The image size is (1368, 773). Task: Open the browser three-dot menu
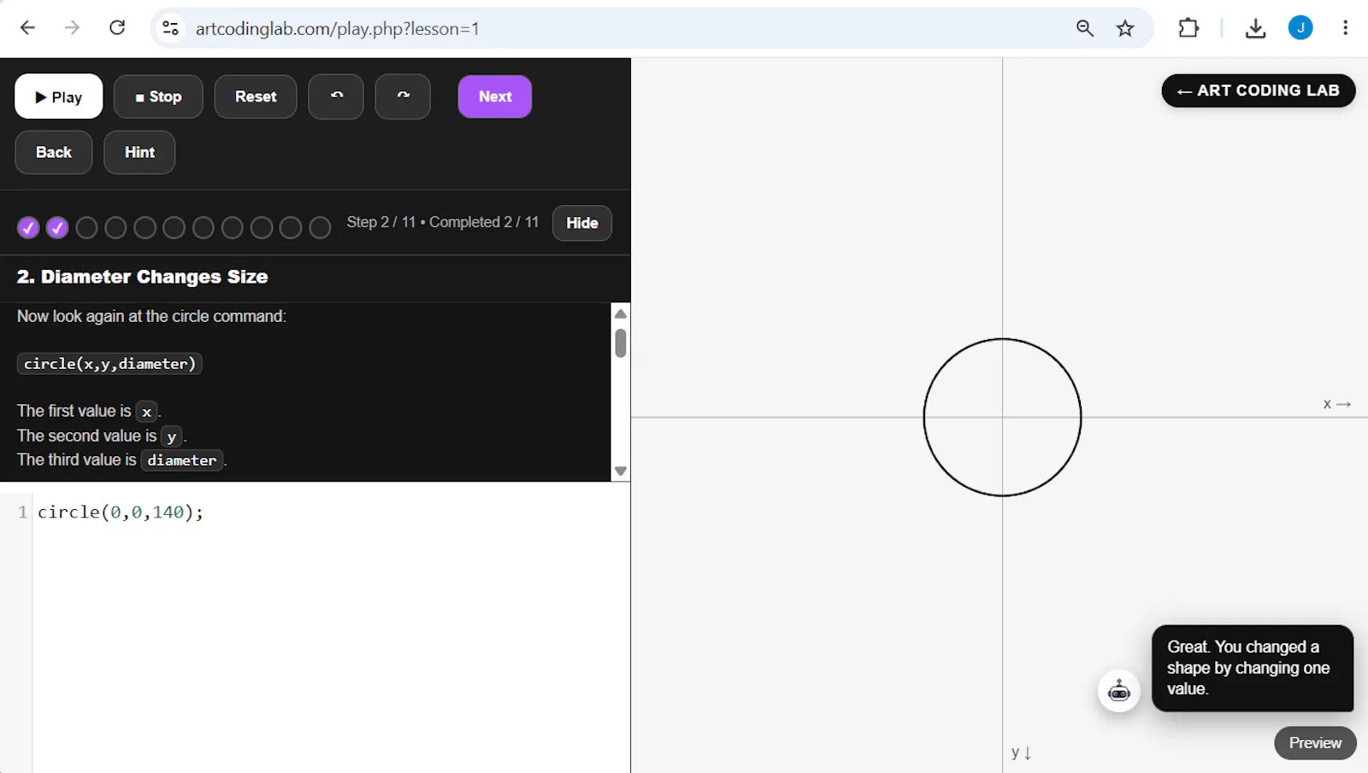pyautogui.click(x=1345, y=28)
